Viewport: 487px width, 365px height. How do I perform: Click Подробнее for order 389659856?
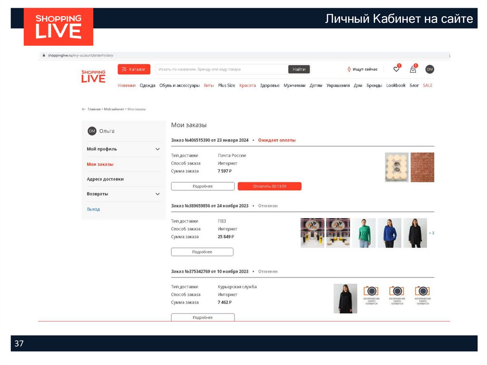[x=202, y=252]
